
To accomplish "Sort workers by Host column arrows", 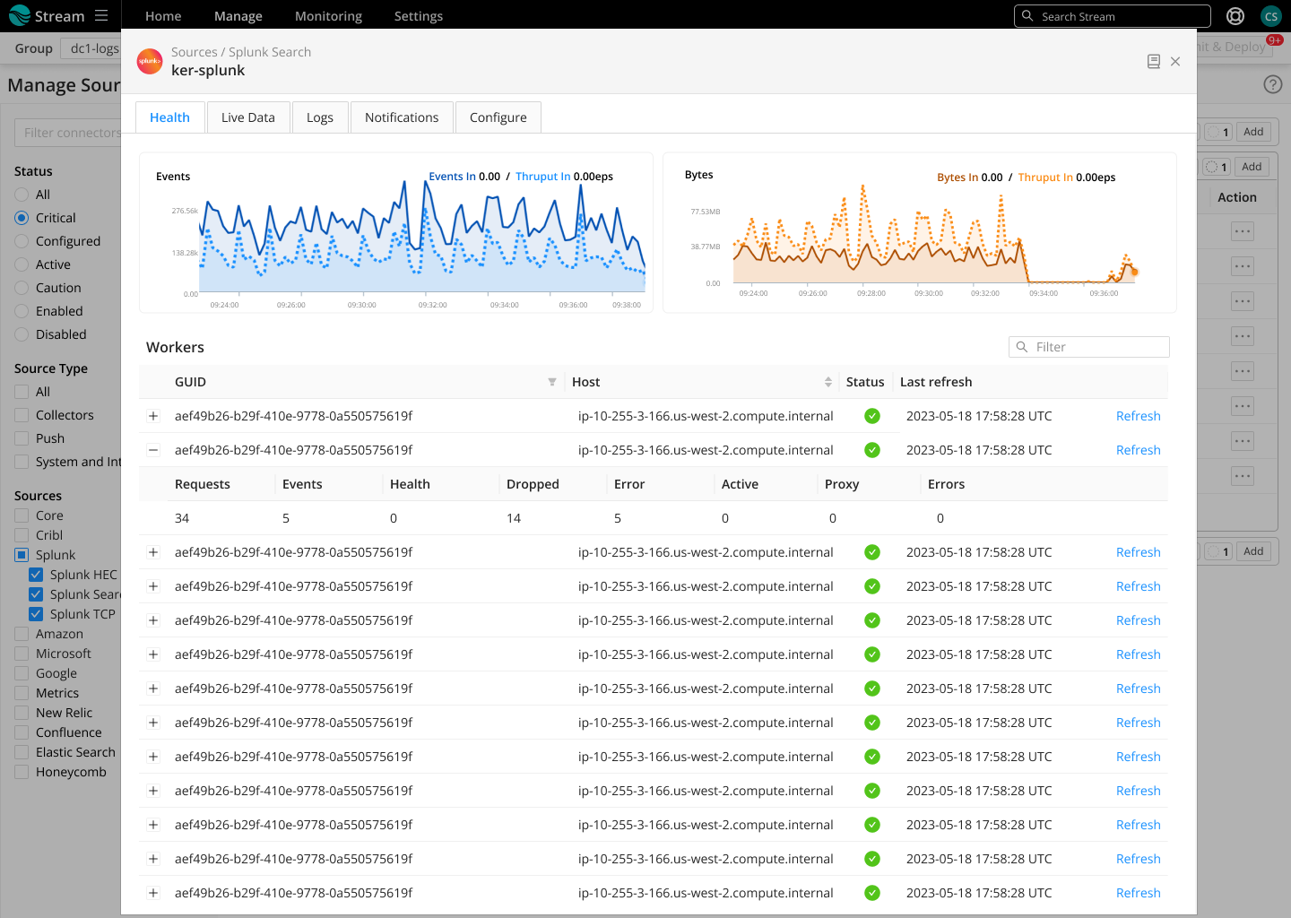I will (x=828, y=382).
